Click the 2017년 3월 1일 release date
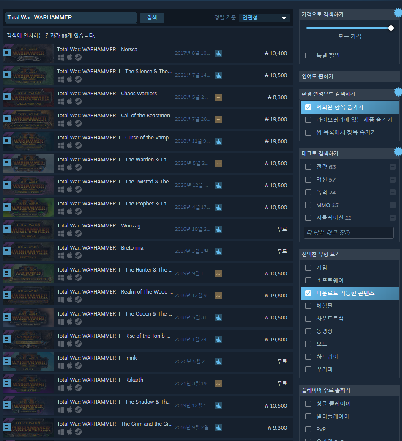The image size is (402, 441). tap(191, 252)
